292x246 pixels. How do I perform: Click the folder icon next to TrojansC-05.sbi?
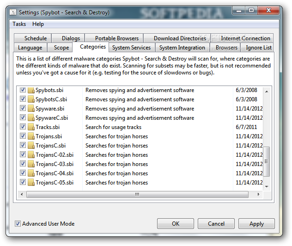[x=31, y=183]
